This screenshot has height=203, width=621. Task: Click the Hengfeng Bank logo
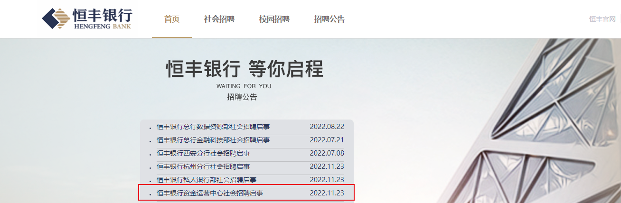87,19
